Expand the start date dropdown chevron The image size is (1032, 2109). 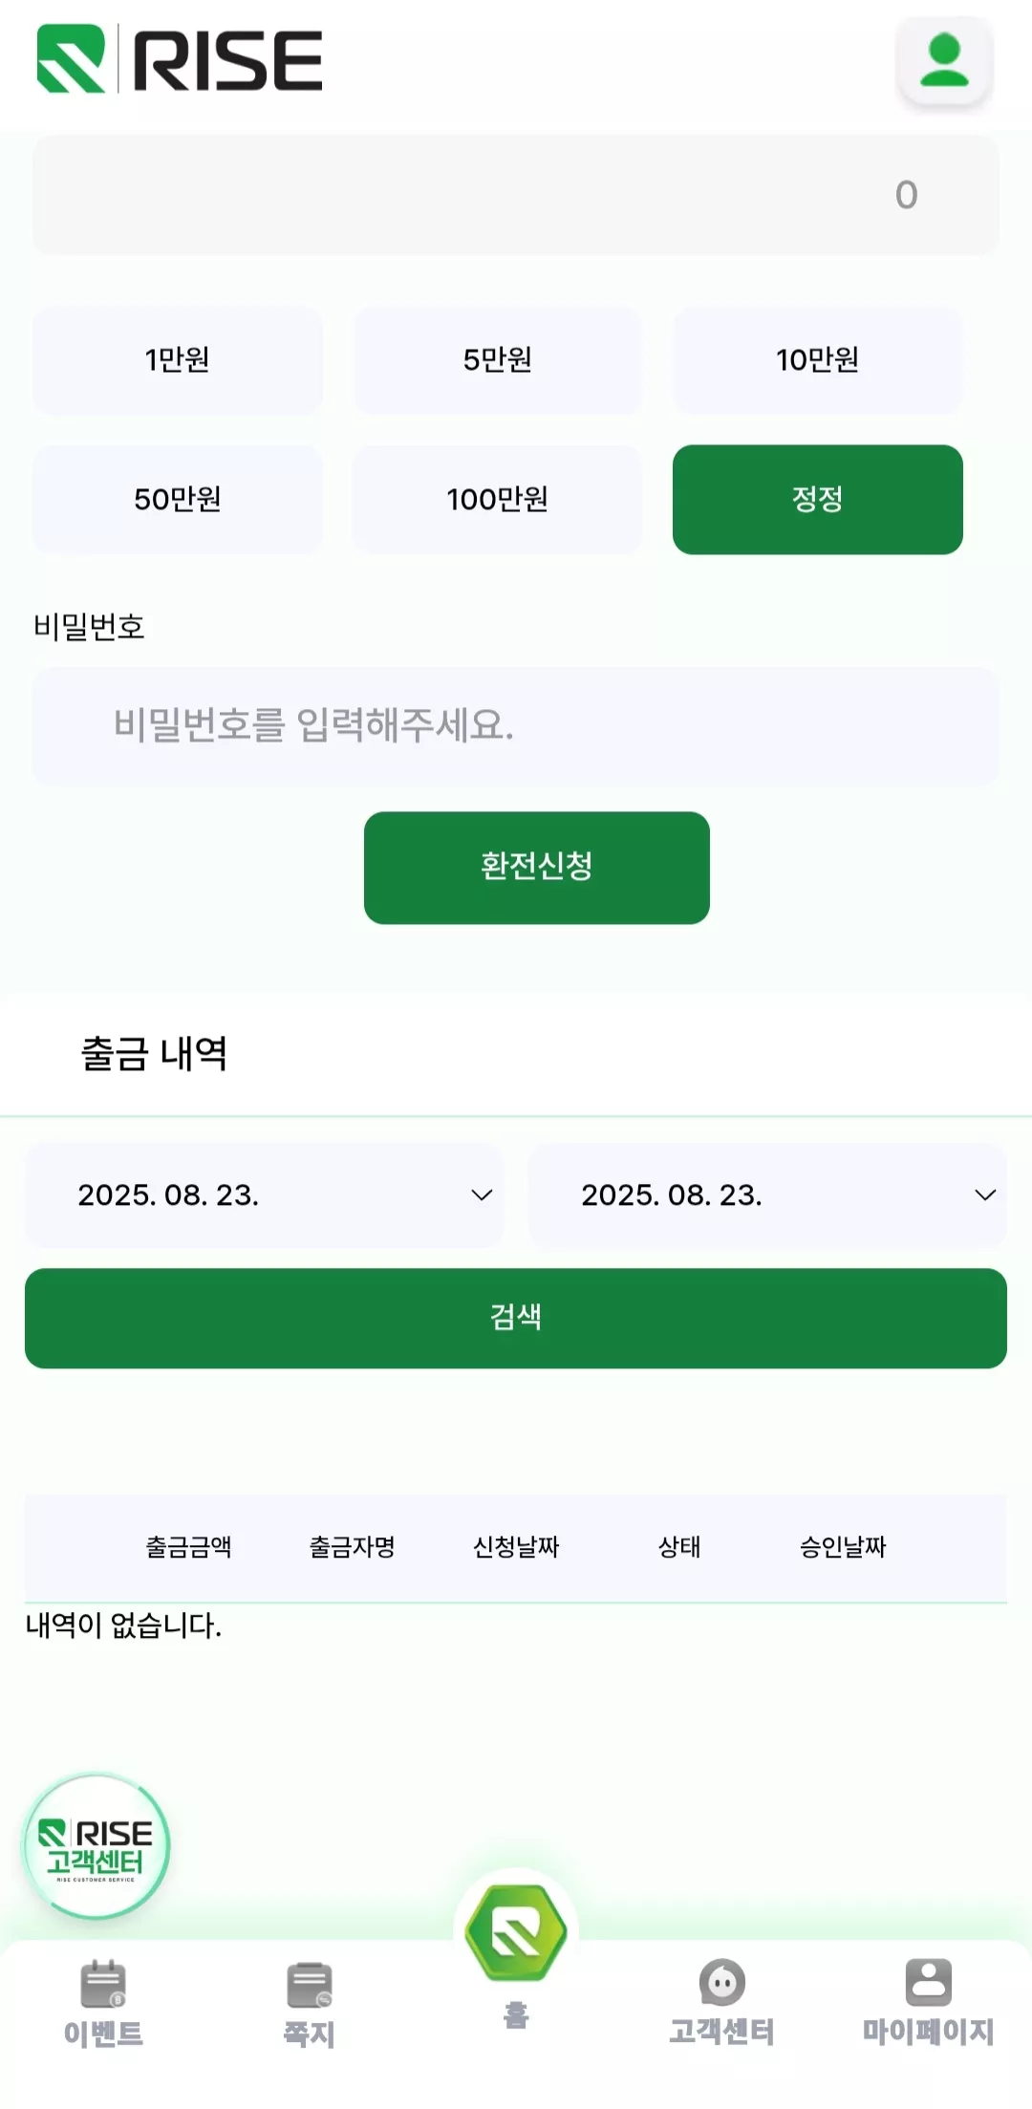pyautogui.click(x=482, y=1194)
